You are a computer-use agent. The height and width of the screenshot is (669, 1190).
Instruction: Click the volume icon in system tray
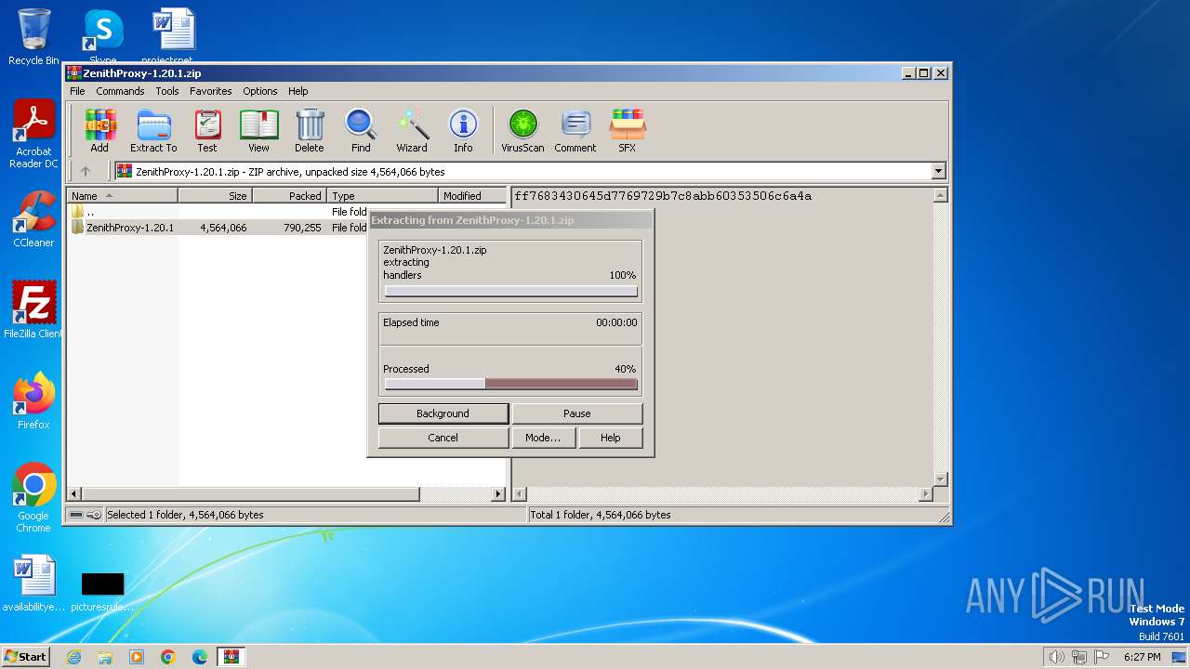(x=1056, y=657)
